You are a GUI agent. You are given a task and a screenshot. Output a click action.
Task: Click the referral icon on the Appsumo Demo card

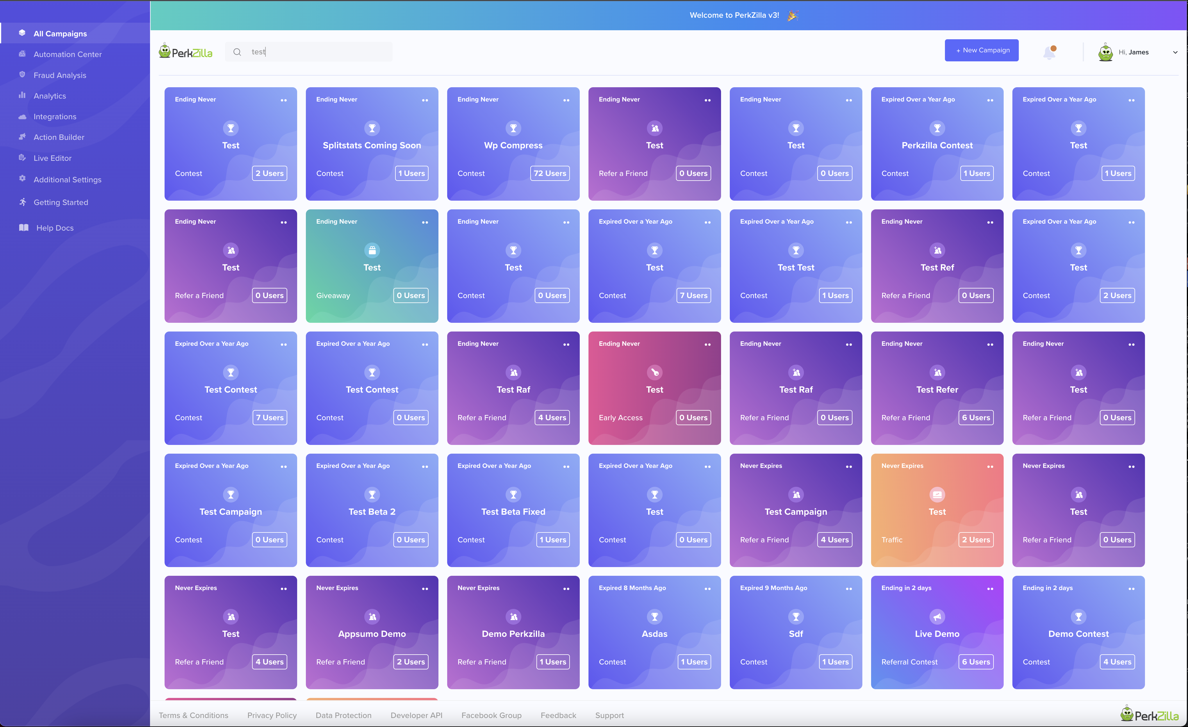pyautogui.click(x=372, y=616)
